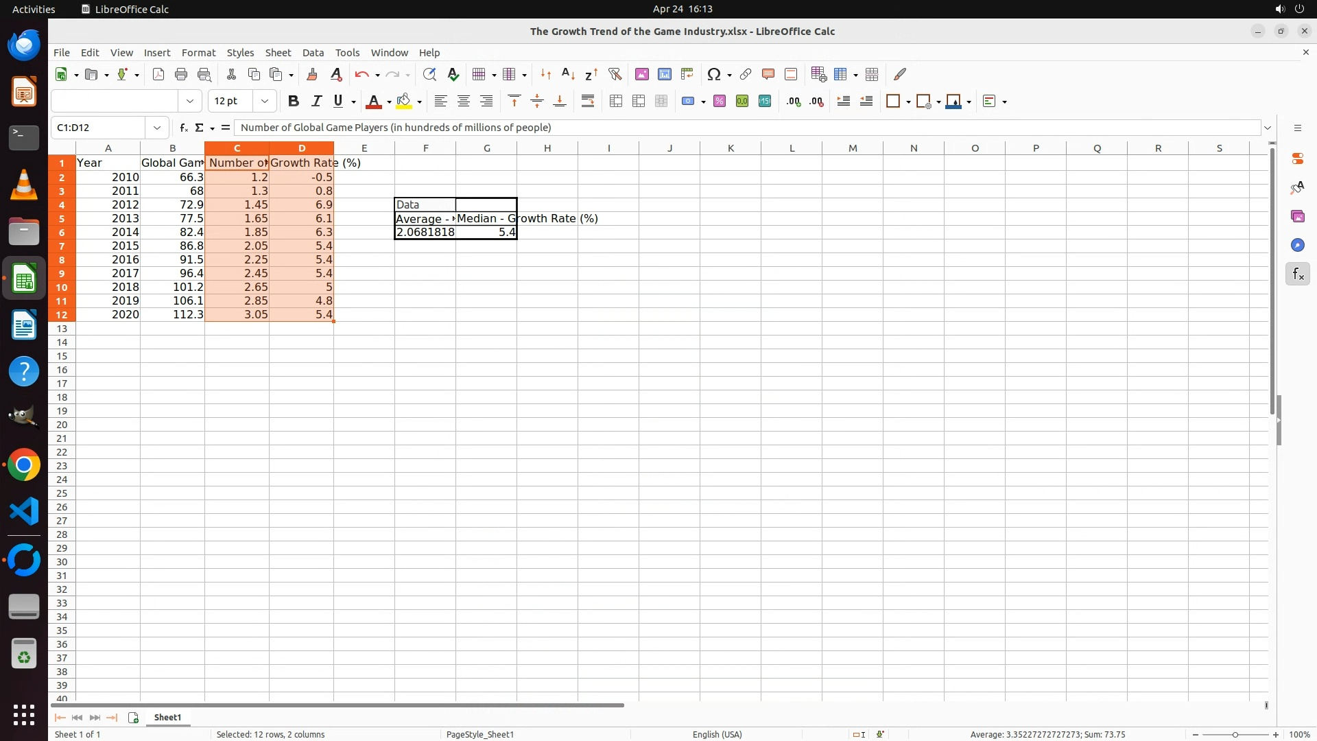Click the background color fill icon
The image size is (1317, 741).
coord(404,102)
